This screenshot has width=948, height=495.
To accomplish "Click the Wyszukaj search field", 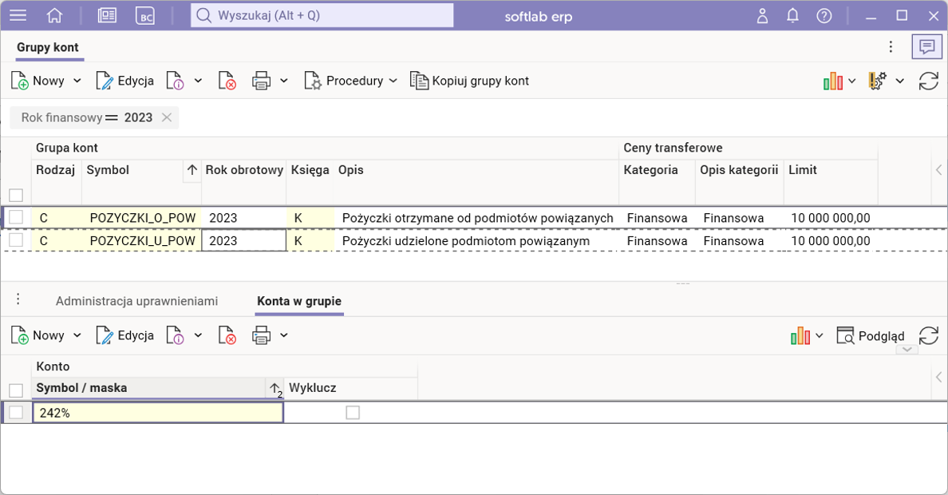I will click(322, 15).
